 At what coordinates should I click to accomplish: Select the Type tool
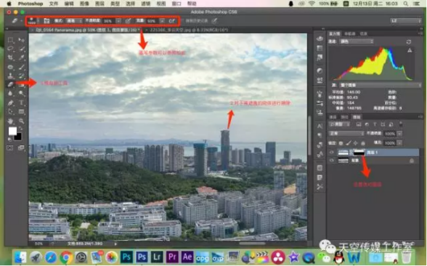pyautogui.click(x=20, y=102)
